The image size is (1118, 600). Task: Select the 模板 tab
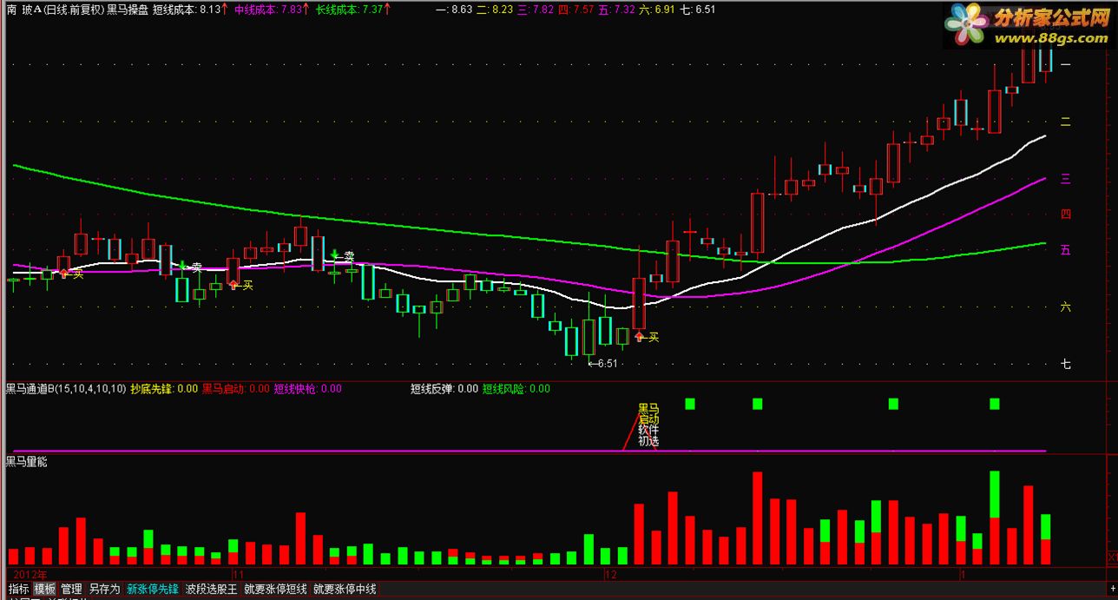(x=45, y=589)
